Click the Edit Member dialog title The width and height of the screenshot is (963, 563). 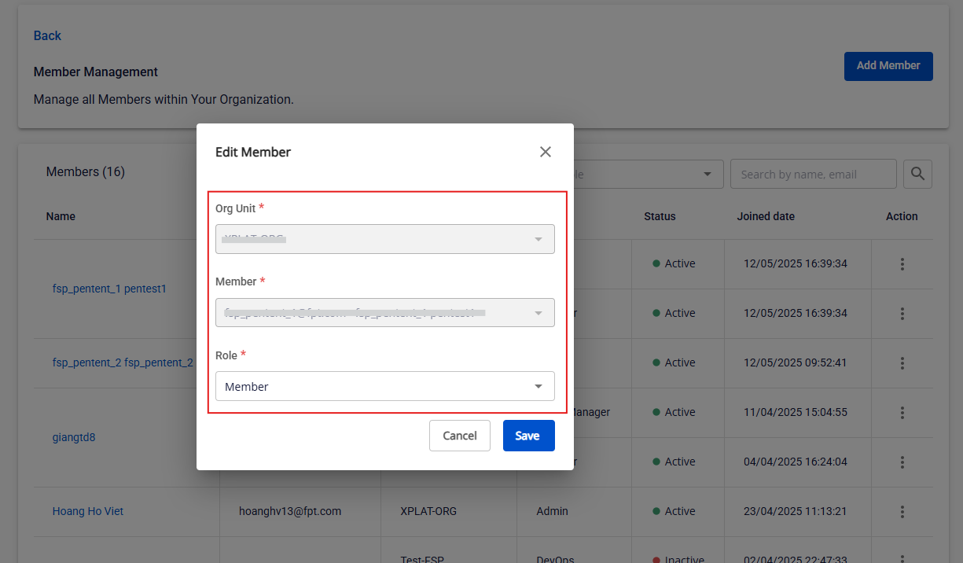point(253,152)
